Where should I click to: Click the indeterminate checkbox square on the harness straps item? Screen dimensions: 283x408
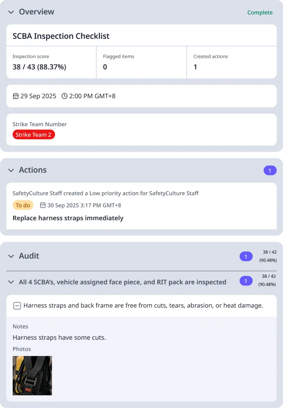17,305
